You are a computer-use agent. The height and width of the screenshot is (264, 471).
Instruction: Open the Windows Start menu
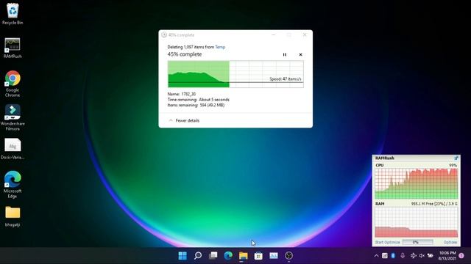tap(183, 256)
